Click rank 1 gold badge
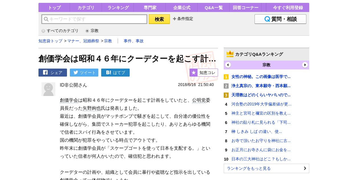The height and width of the screenshot is (180, 342). pos(226,77)
